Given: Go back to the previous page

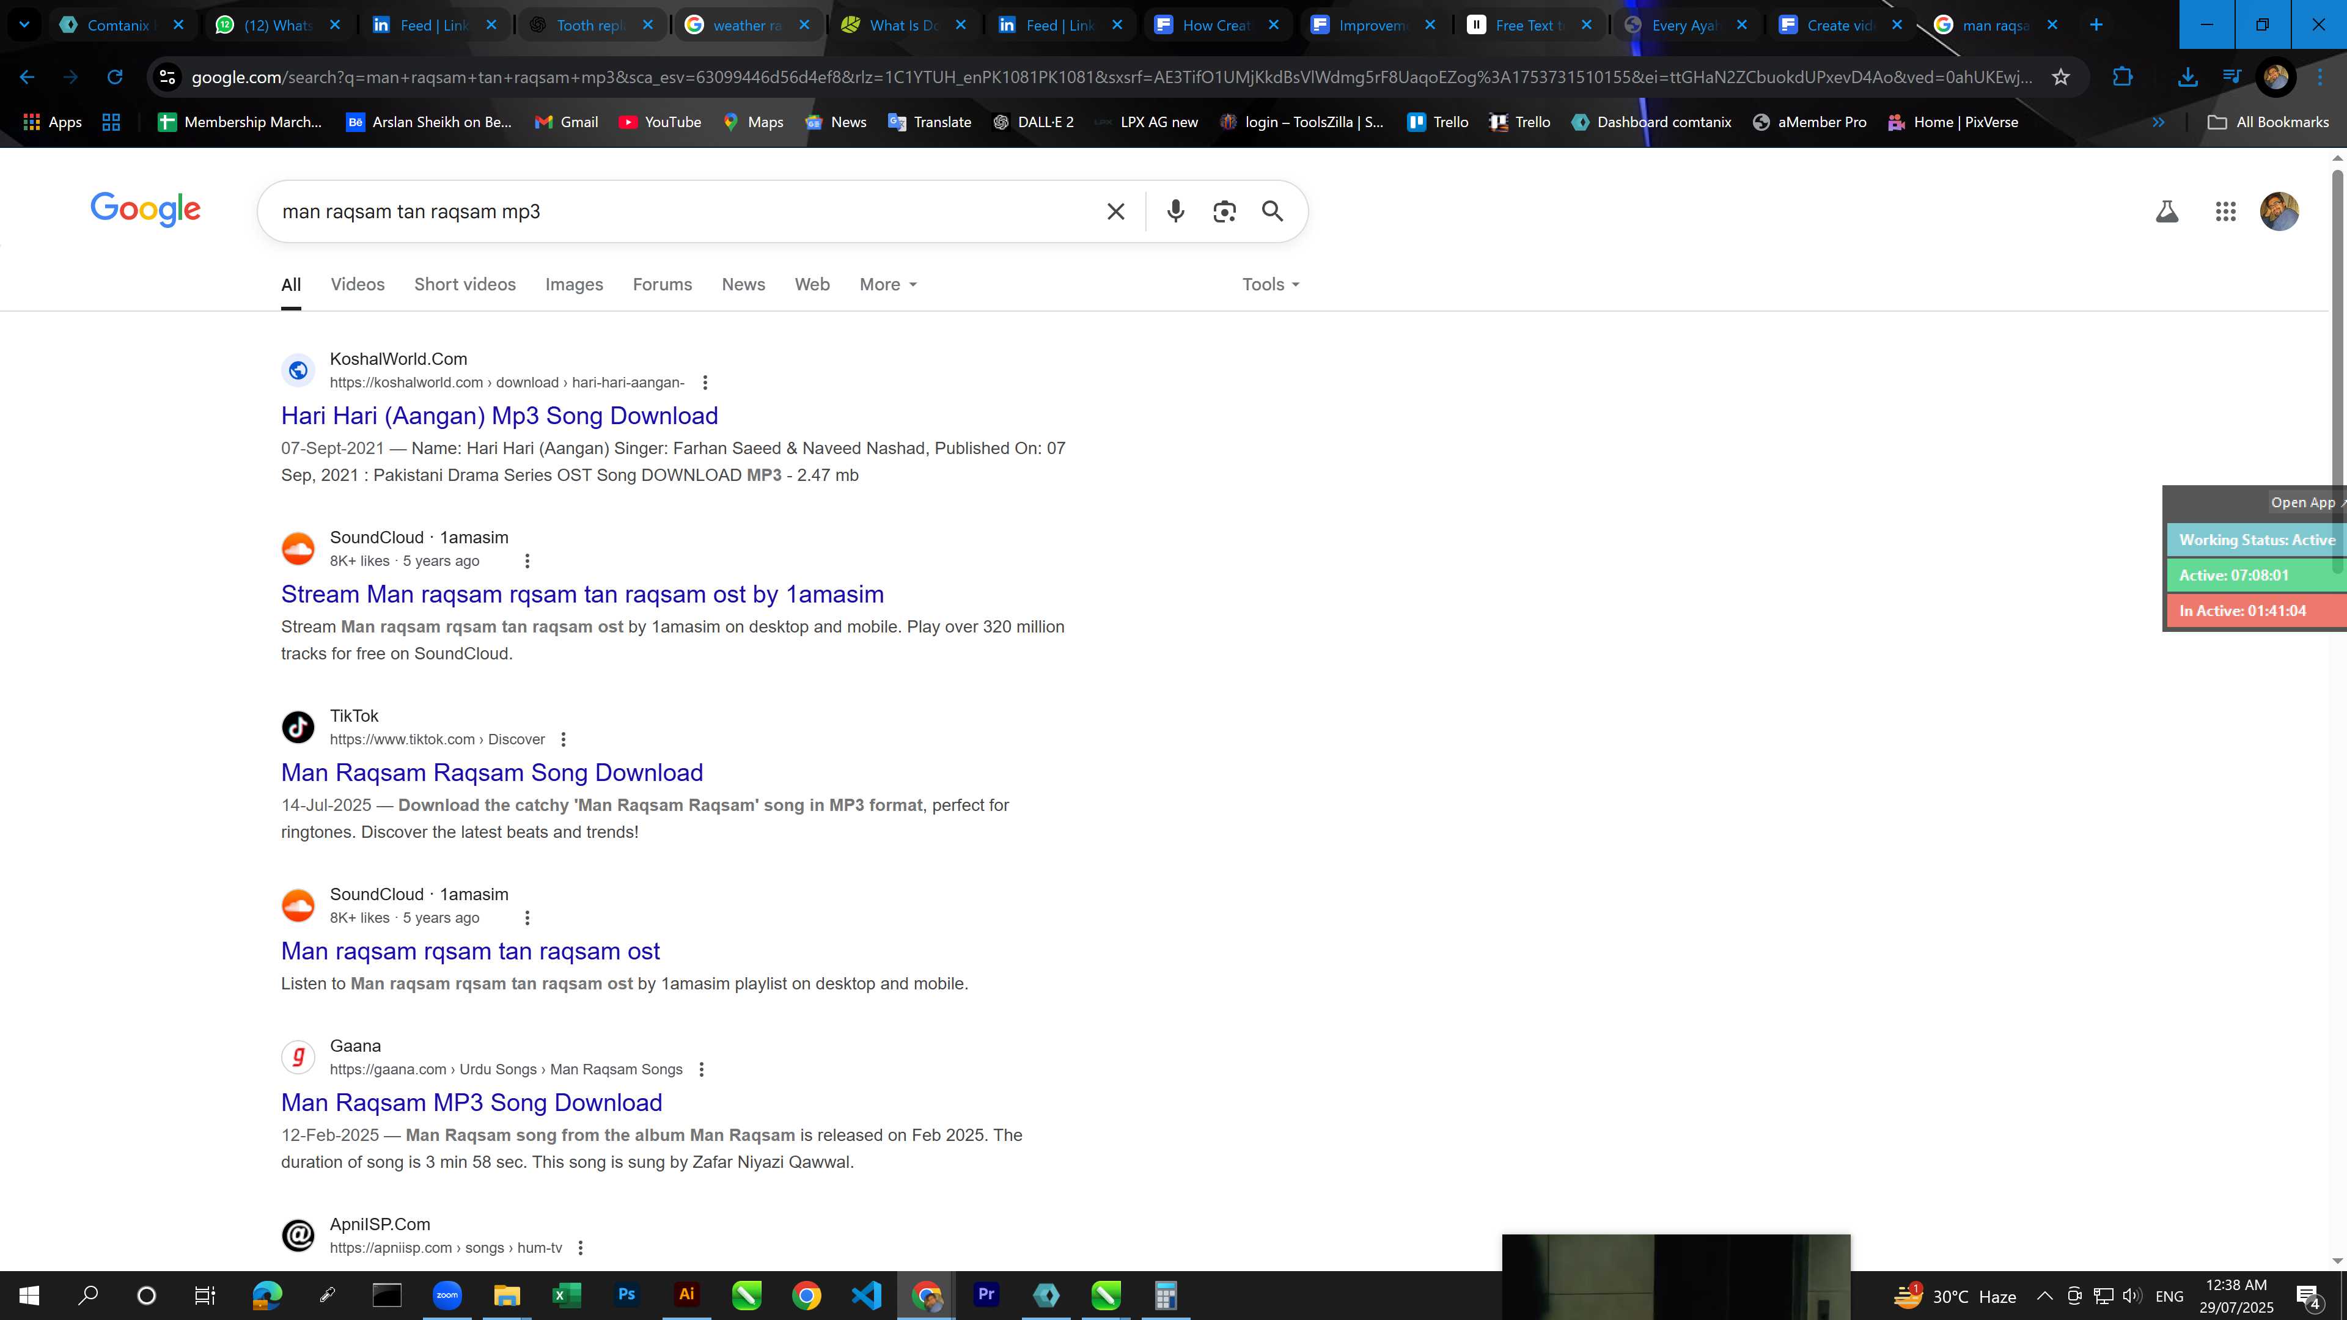Looking at the screenshot, I should (x=26, y=78).
